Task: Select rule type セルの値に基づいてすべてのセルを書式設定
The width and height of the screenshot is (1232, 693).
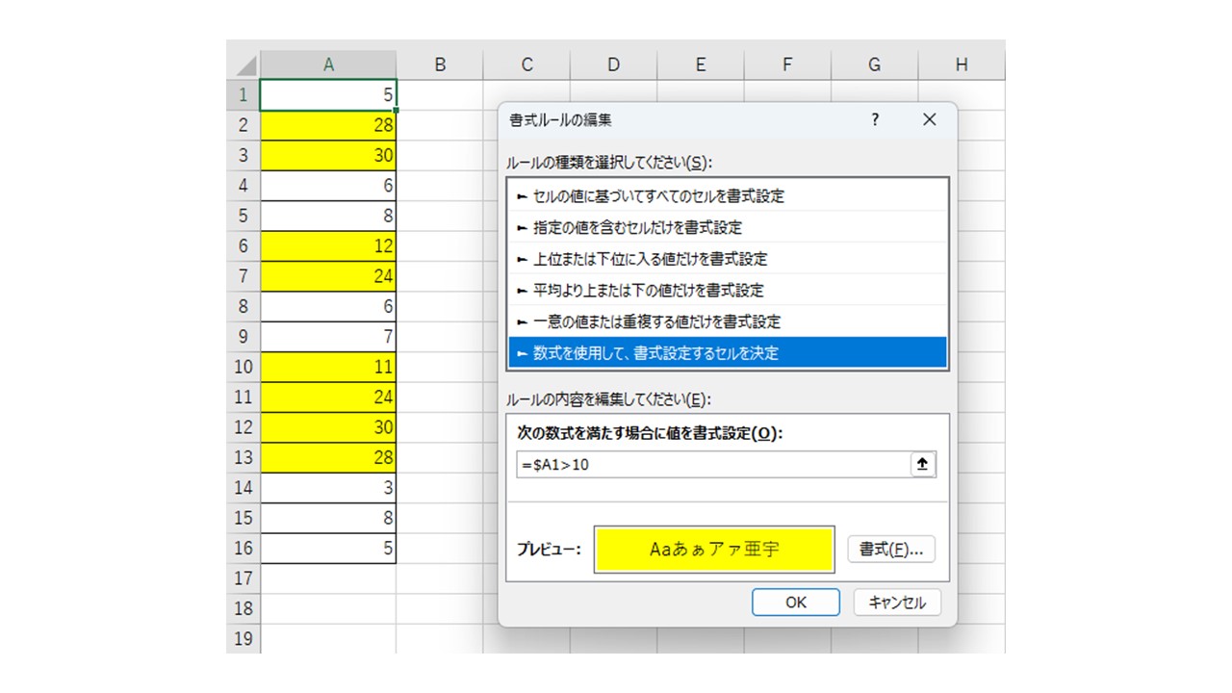Action: 658,196
